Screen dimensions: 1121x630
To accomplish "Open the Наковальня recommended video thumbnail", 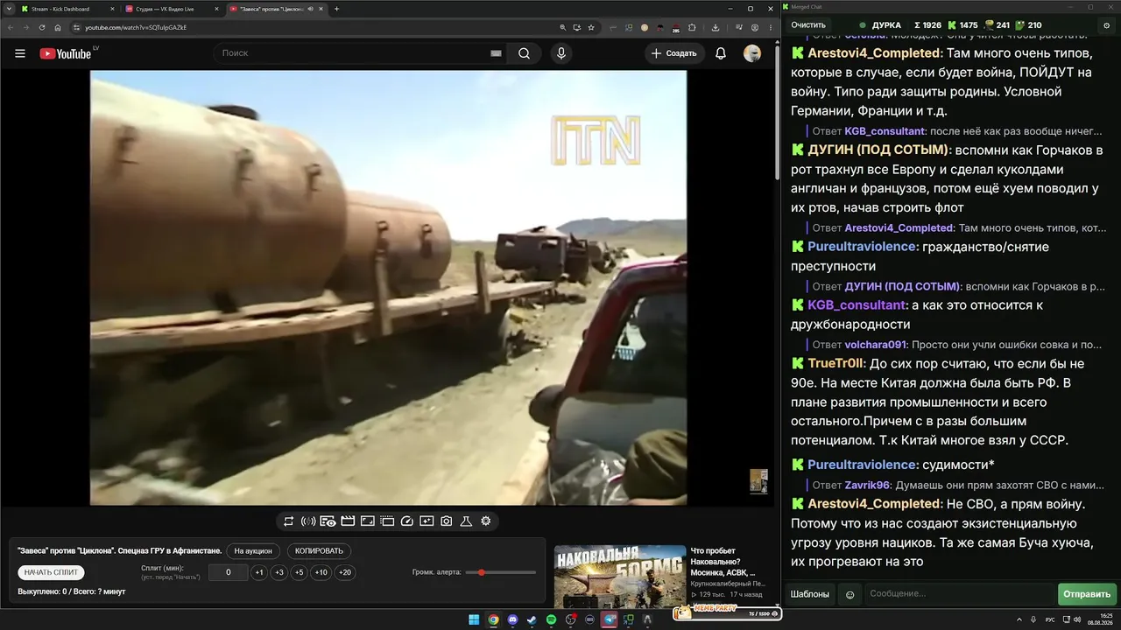I will 620,576.
